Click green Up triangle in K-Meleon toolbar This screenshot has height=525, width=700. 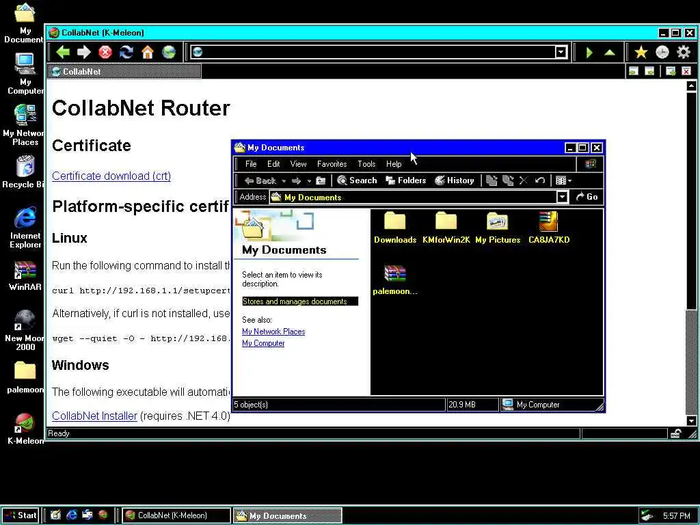pos(609,53)
